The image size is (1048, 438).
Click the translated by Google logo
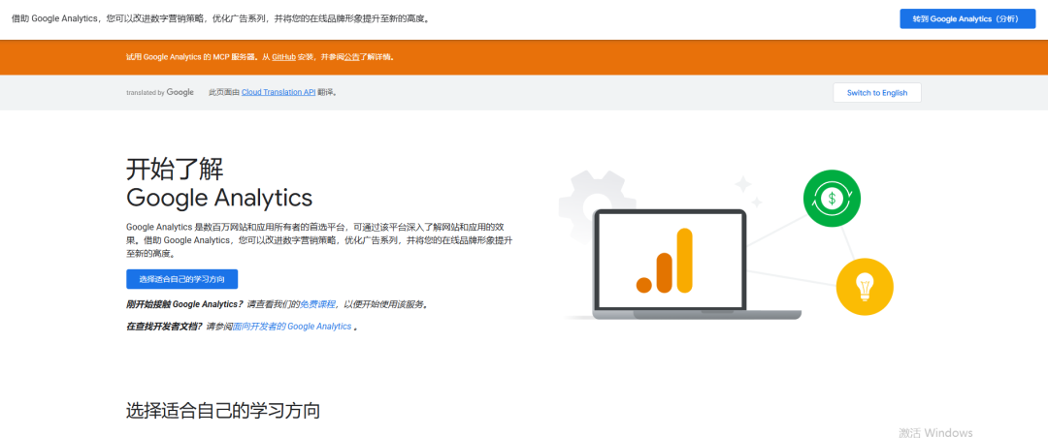tap(160, 93)
